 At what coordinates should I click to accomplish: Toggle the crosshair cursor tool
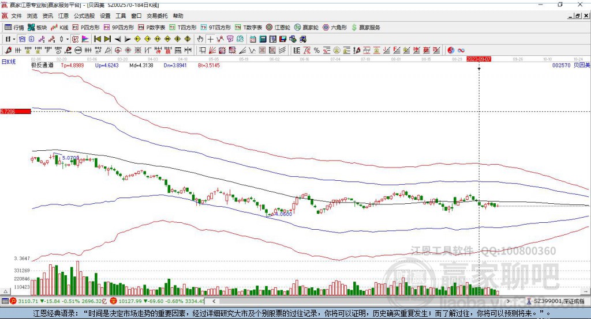coord(211,39)
